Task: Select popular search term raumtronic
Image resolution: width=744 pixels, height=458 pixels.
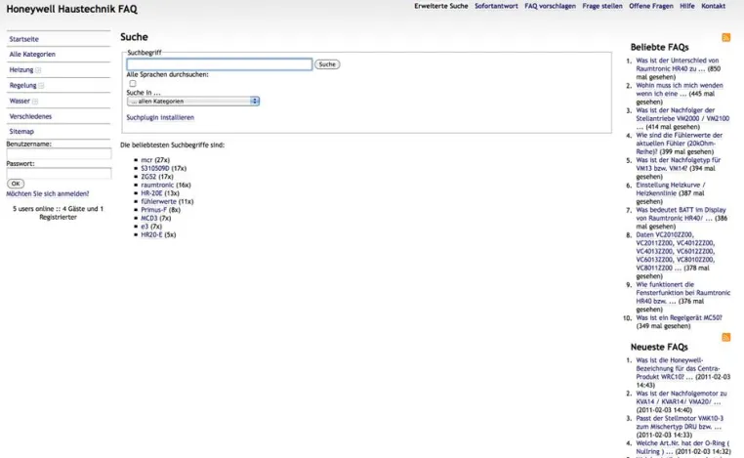Action: (x=157, y=186)
